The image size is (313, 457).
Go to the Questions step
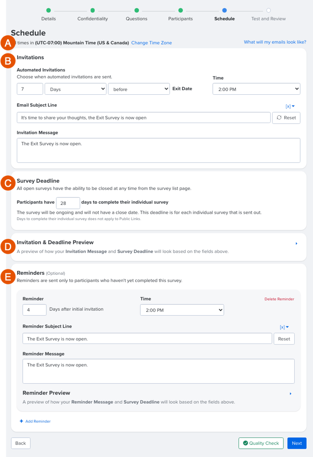pos(136,19)
